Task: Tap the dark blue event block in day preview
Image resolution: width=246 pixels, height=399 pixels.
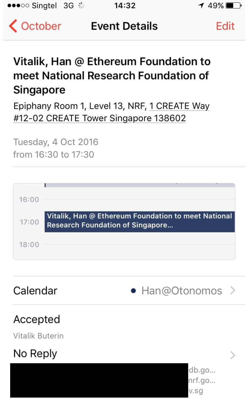Action: tap(140, 222)
